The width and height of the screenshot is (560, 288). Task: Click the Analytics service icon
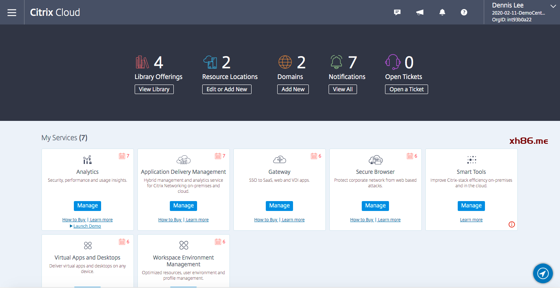coord(88,160)
